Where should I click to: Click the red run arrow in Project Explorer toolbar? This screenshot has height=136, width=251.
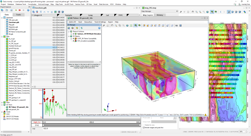tap(20, 10)
